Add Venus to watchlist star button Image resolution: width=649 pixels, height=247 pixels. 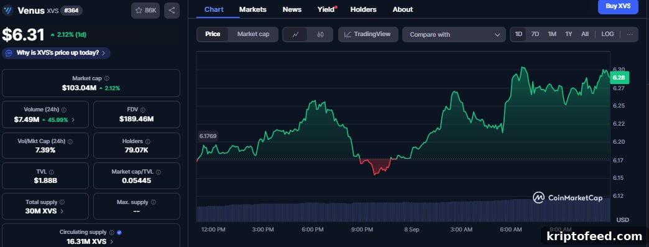pyautogui.click(x=145, y=11)
